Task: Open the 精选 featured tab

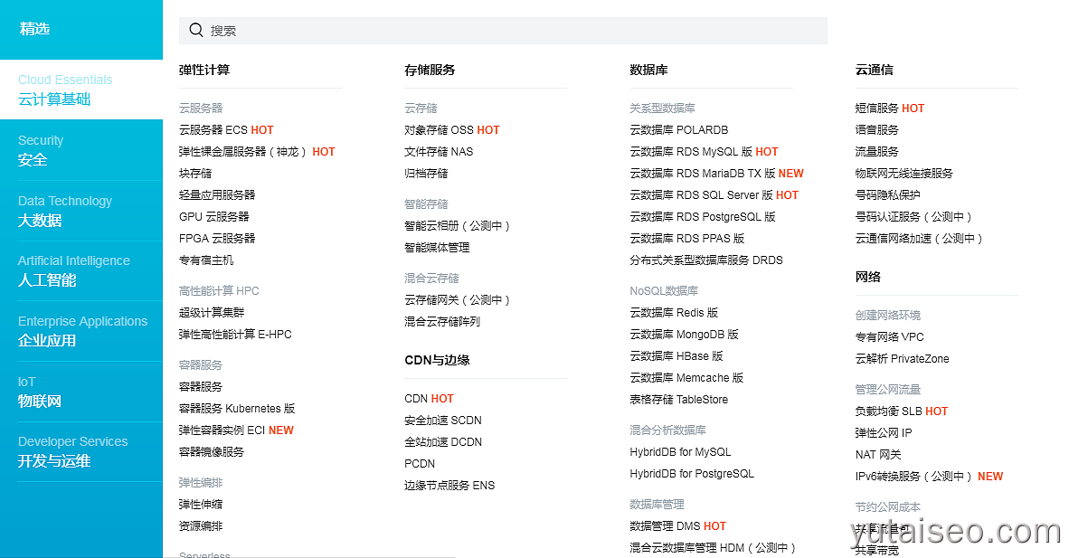Action: pos(81,29)
